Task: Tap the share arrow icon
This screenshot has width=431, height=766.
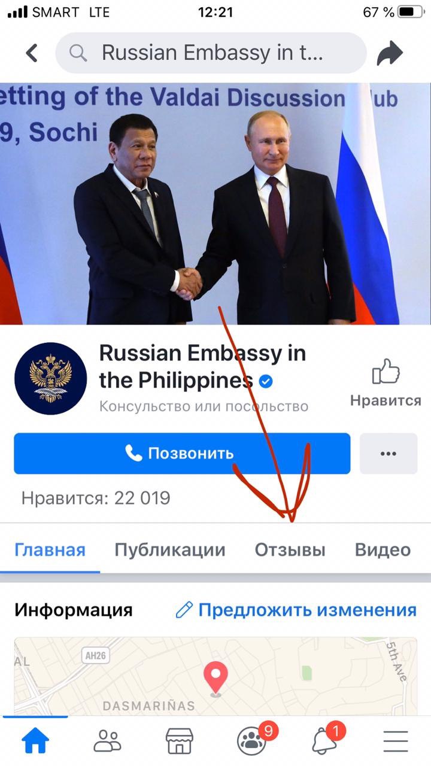Action: [x=391, y=53]
